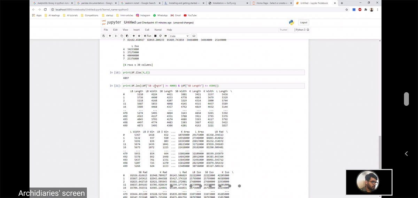418x198 pixels.
Task: Open the AI tutorials bookmark folder
Action: click(70, 15)
